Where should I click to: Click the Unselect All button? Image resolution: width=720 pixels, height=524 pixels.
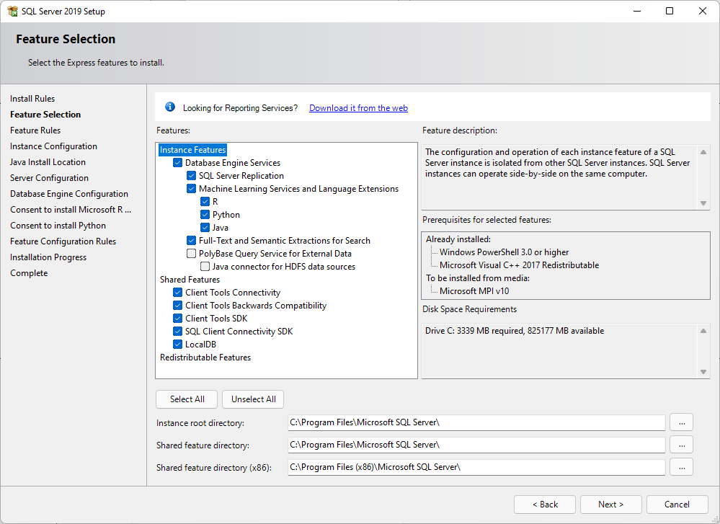click(x=254, y=399)
